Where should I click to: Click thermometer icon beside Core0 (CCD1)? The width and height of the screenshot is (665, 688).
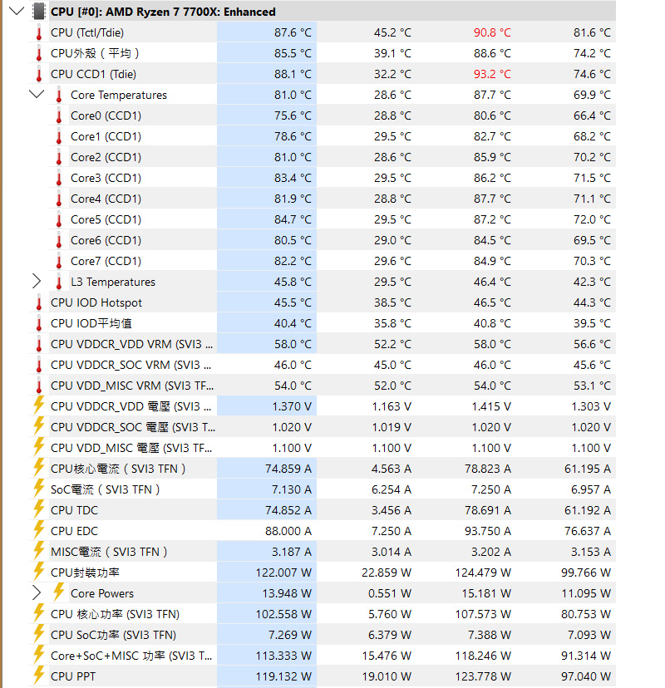(59, 115)
